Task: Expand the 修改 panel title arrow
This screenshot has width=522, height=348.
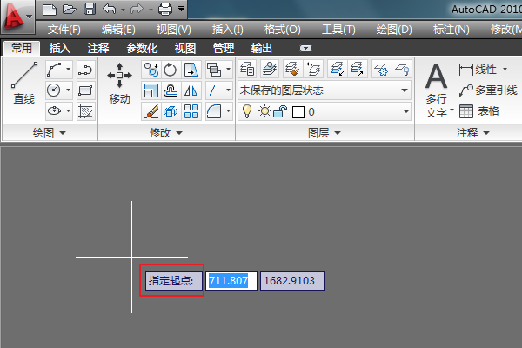Action: coord(179,133)
